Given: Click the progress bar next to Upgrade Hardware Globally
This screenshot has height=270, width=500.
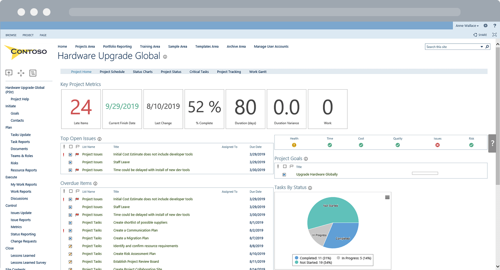Looking at the screenshot, I should coord(425,174).
